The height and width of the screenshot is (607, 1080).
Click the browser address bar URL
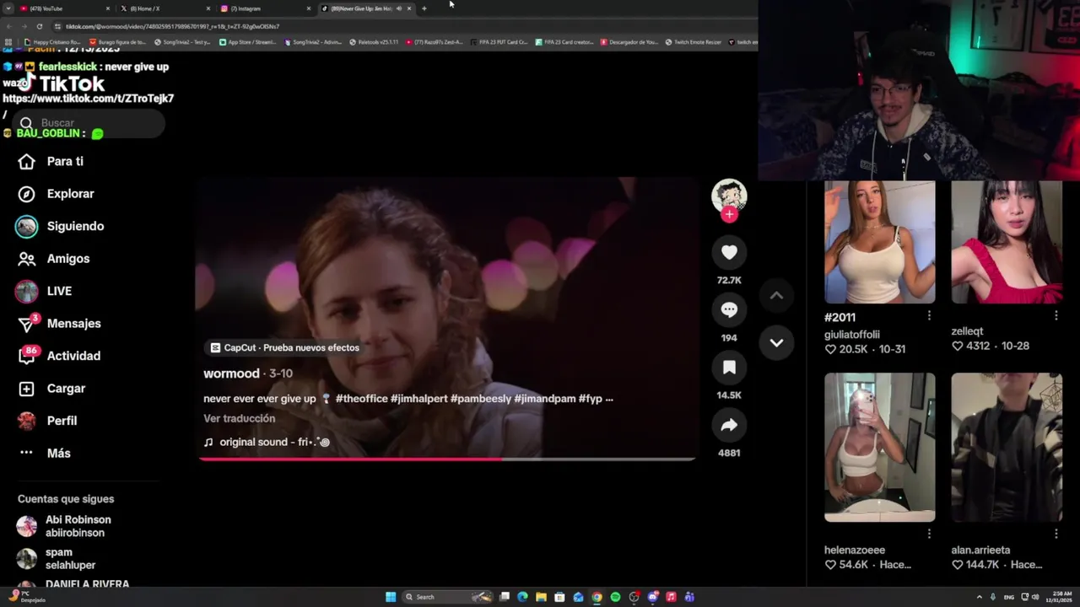tap(173, 26)
